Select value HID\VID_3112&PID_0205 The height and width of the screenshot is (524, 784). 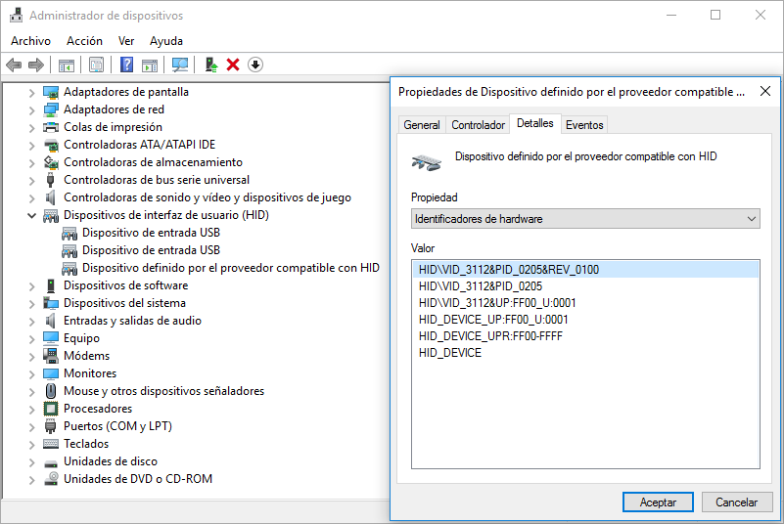tap(585, 286)
